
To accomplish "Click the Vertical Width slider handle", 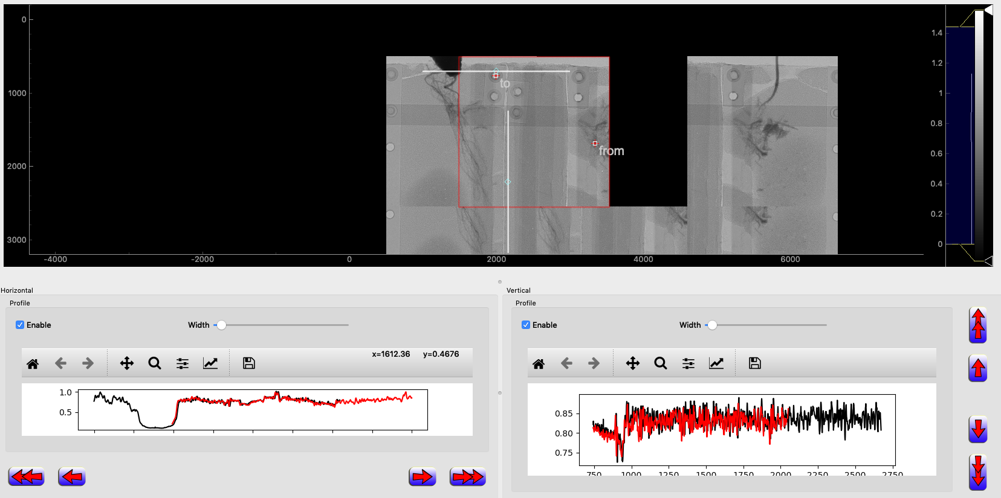I will pyautogui.click(x=712, y=325).
